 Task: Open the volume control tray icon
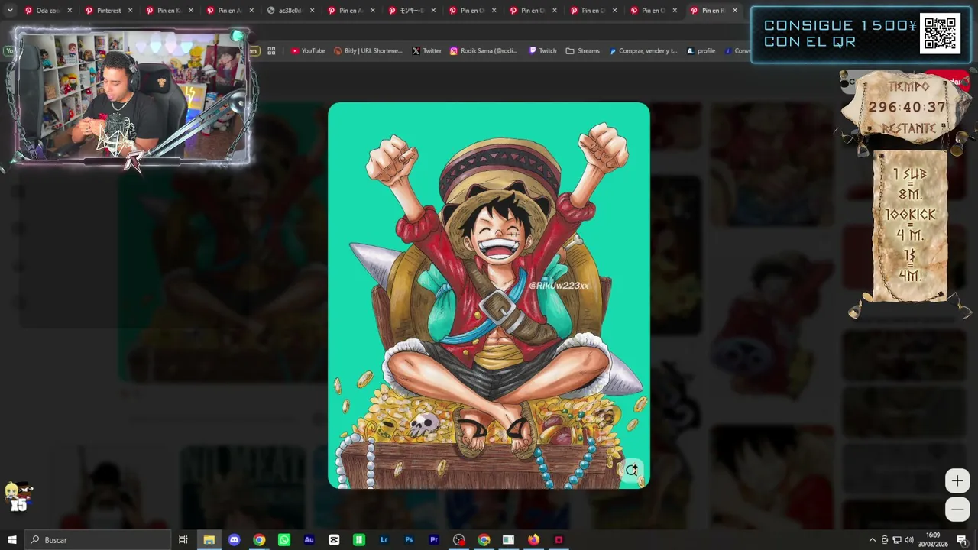[x=908, y=540]
